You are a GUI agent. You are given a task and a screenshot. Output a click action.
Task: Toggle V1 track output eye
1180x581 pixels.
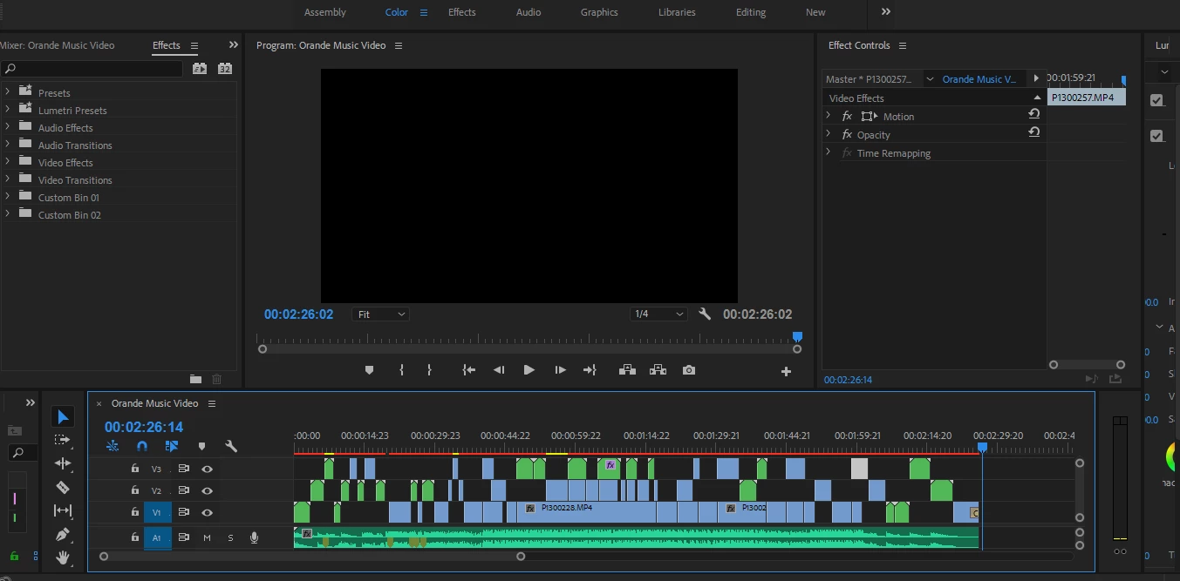click(207, 512)
